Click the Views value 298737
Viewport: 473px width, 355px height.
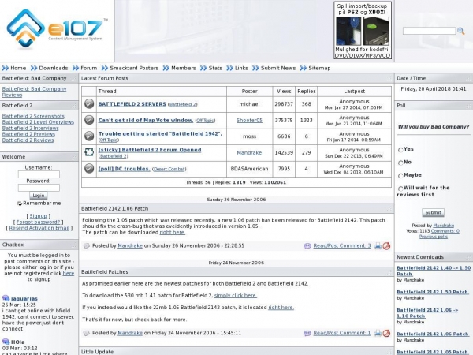[x=284, y=104]
